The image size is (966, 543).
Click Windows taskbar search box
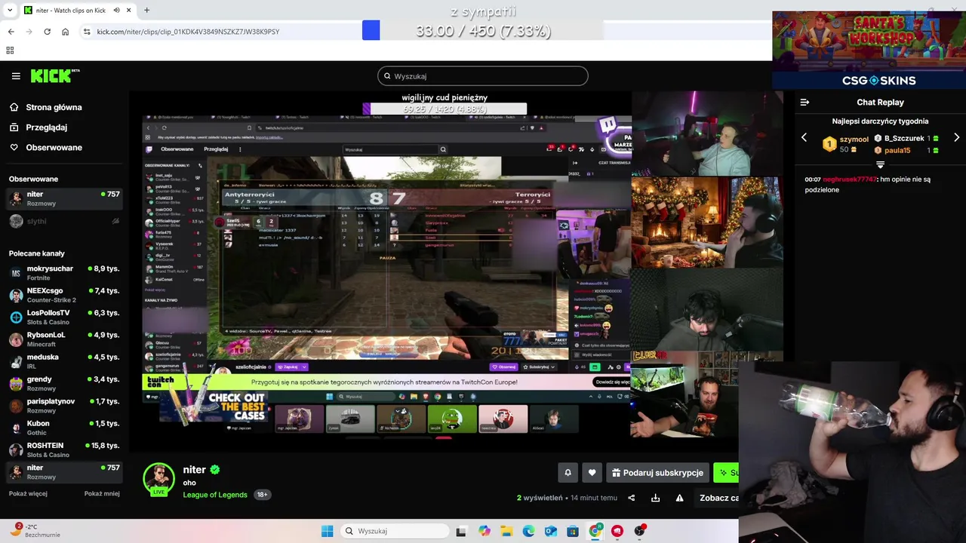393,531
